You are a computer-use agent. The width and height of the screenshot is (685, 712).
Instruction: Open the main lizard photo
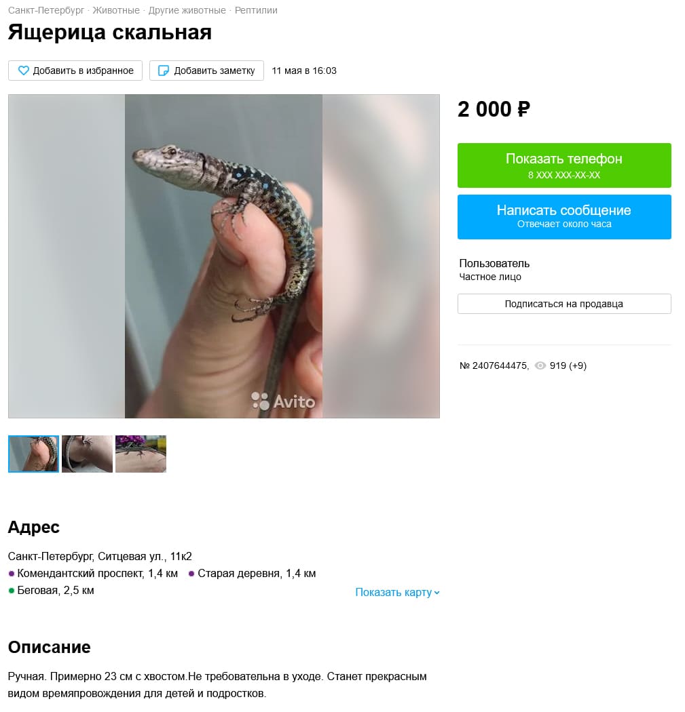click(223, 256)
